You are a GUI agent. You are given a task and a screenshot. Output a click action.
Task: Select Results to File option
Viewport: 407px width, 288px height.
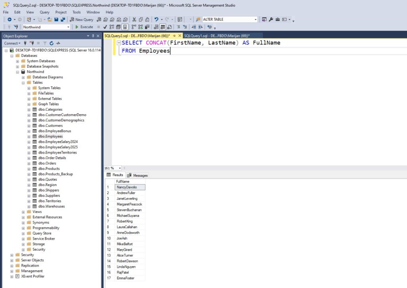169,27
